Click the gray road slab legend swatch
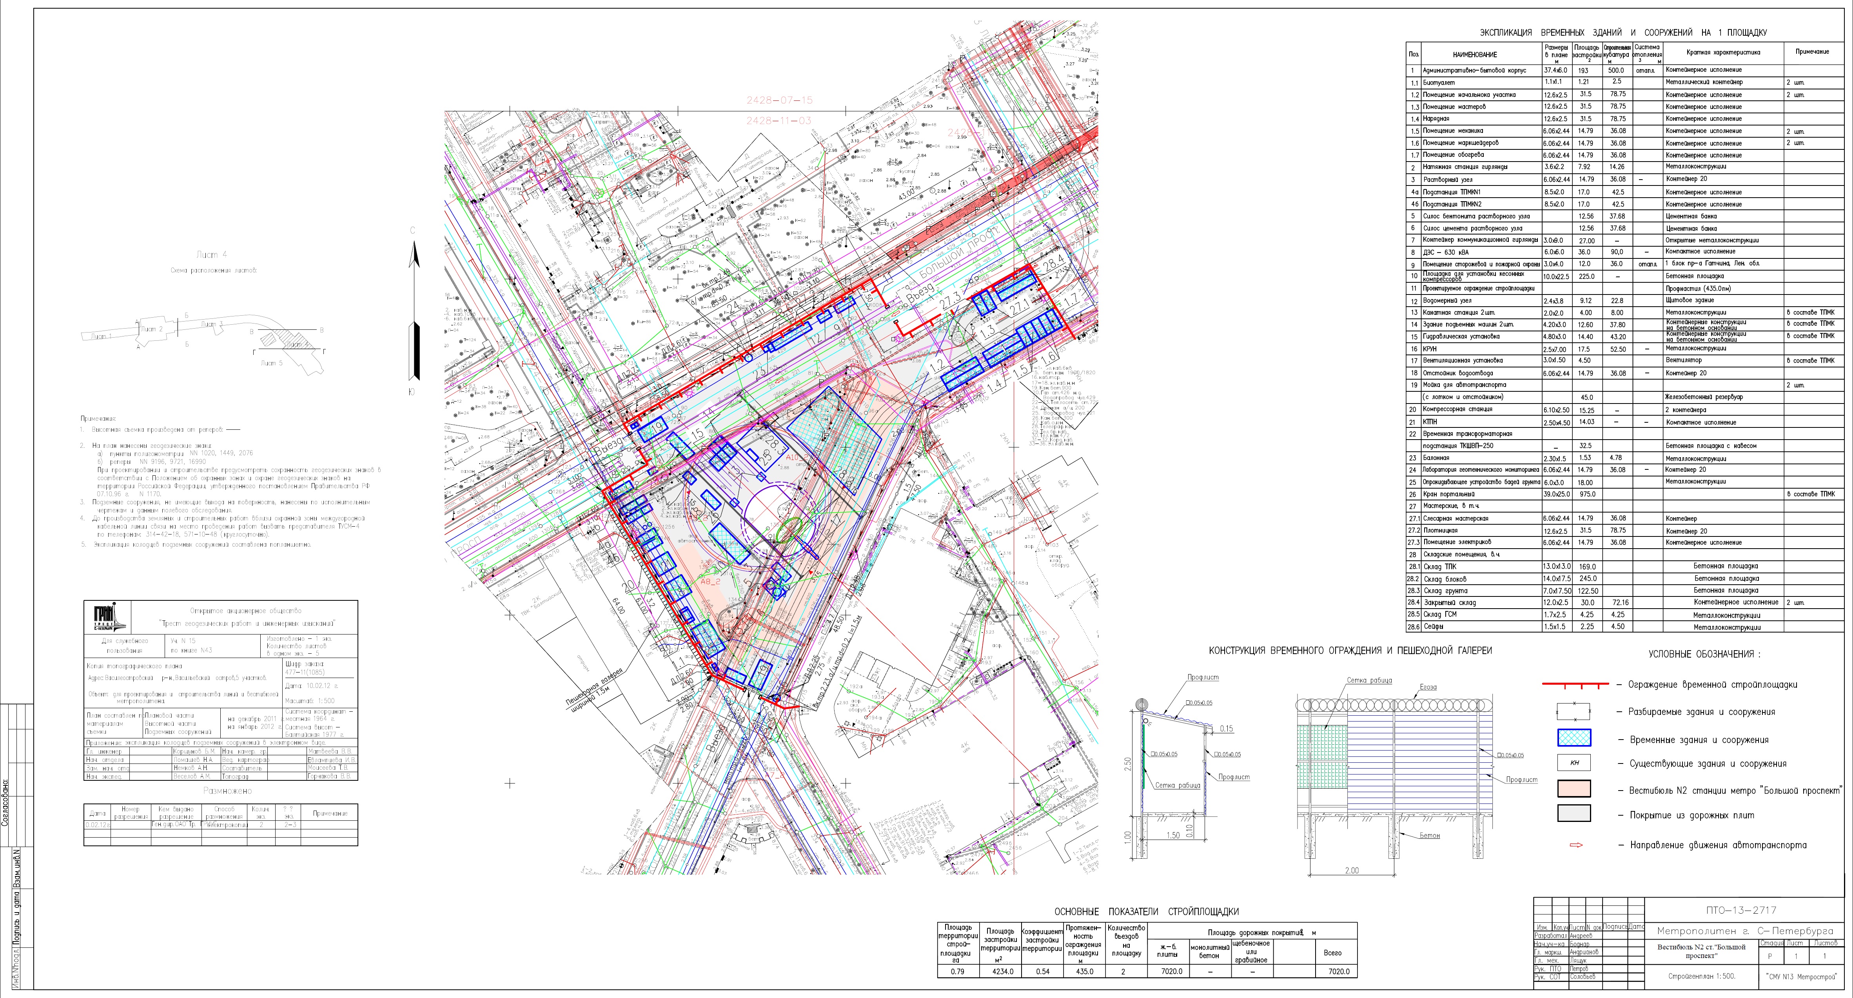The height and width of the screenshot is (998, 1853). [x=1574, y=814]
